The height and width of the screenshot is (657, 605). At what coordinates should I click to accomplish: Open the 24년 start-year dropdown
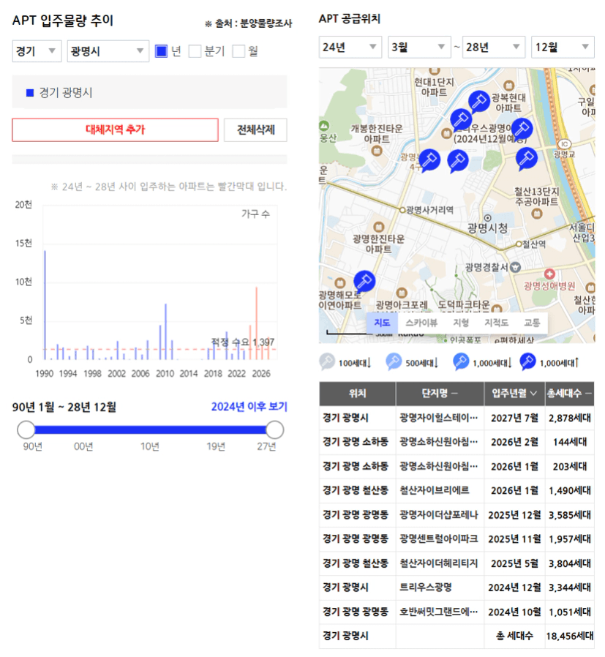350,47
